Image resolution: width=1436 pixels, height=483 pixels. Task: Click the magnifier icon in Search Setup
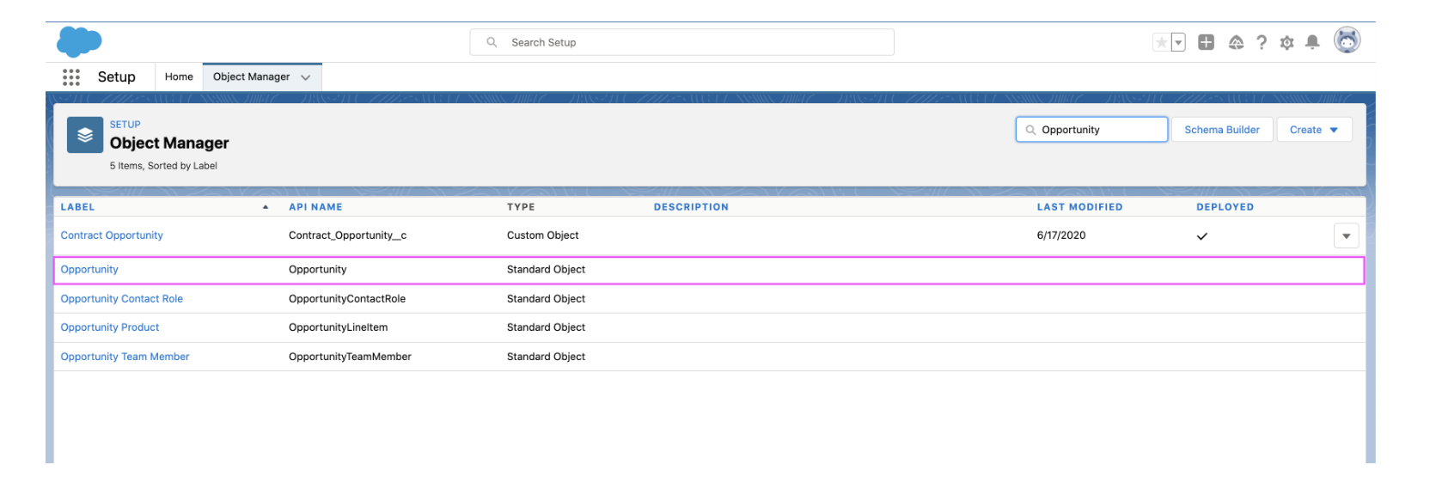(492, 42)
